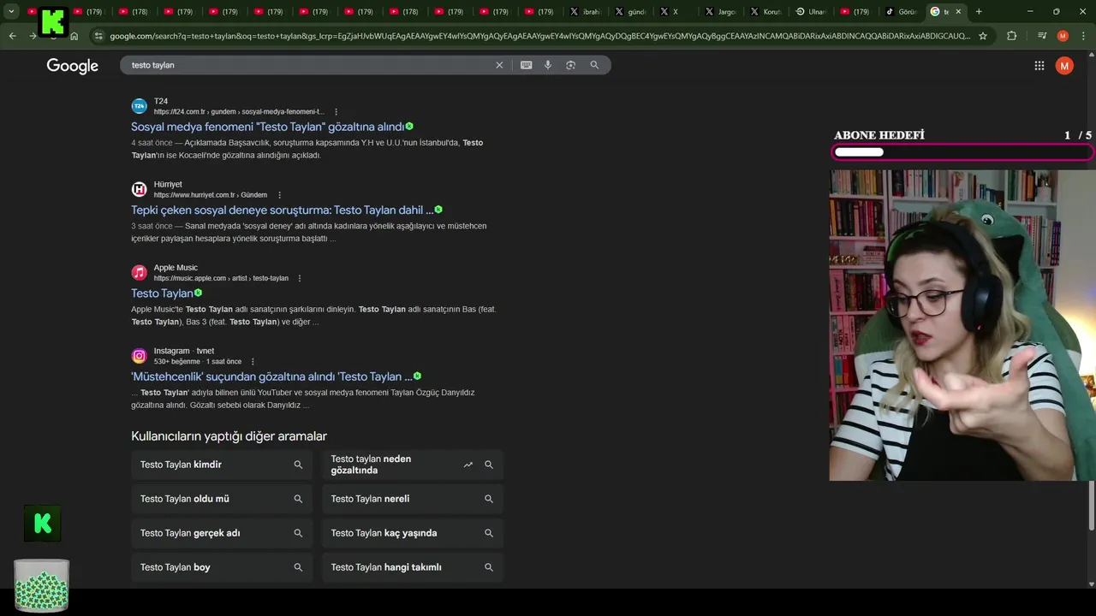Open the Chrome three-dot menu
Screen dimensions: 1096x616
1082,36
